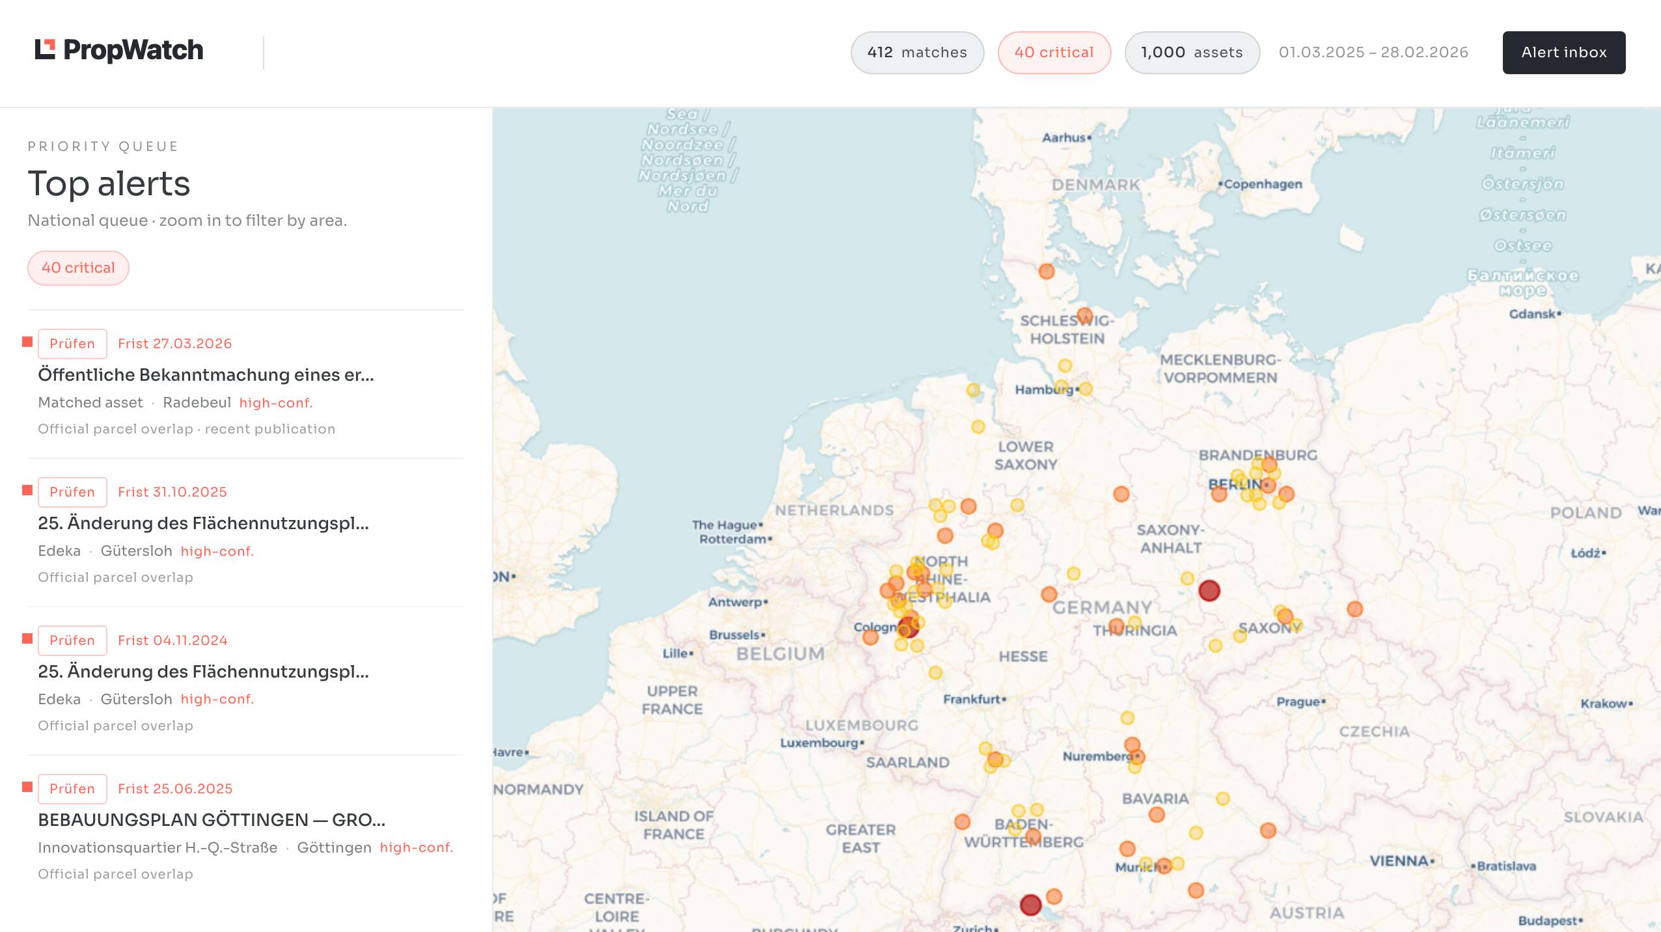Select the orange marker beside the Bavaria label
This screenshot has width=1661, height=932.
tap(1157, 814)
